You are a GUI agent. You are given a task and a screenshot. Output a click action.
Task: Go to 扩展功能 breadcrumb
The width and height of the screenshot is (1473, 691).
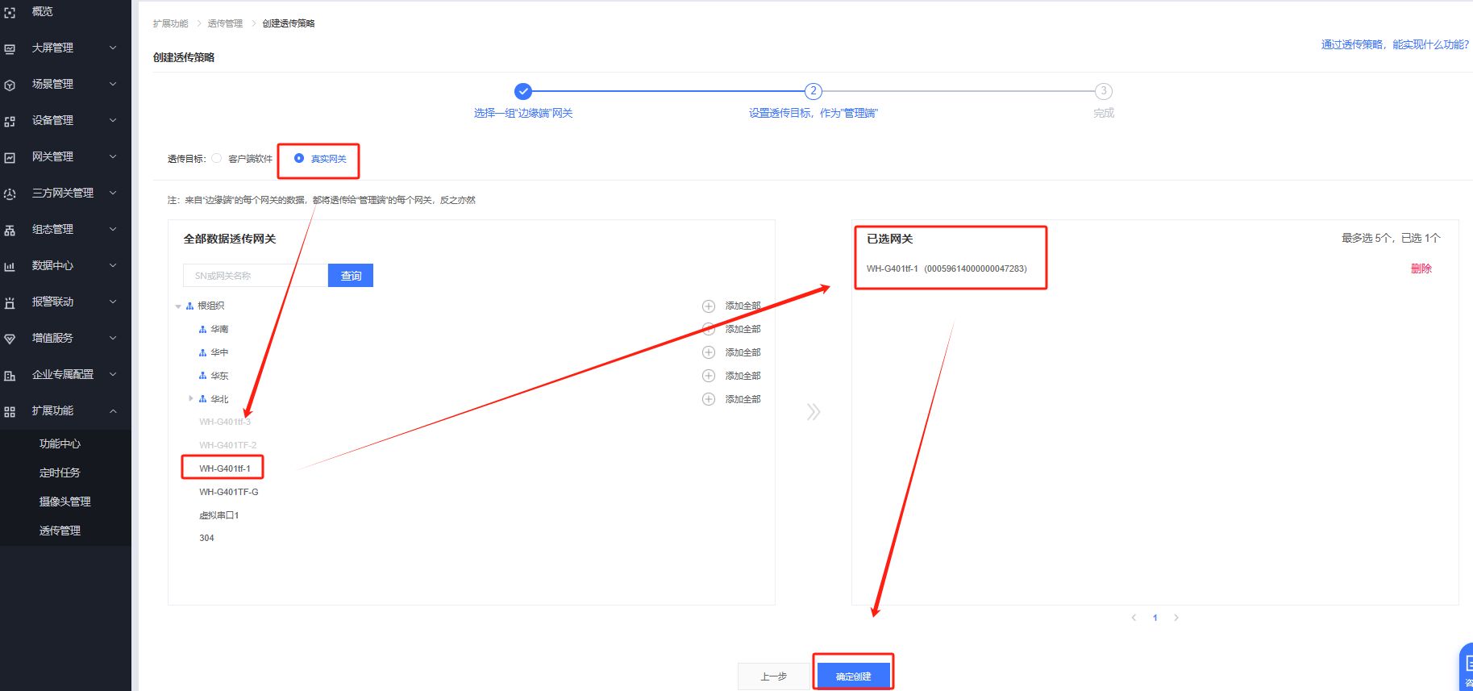pyautogui.click(x=171, y=24)
